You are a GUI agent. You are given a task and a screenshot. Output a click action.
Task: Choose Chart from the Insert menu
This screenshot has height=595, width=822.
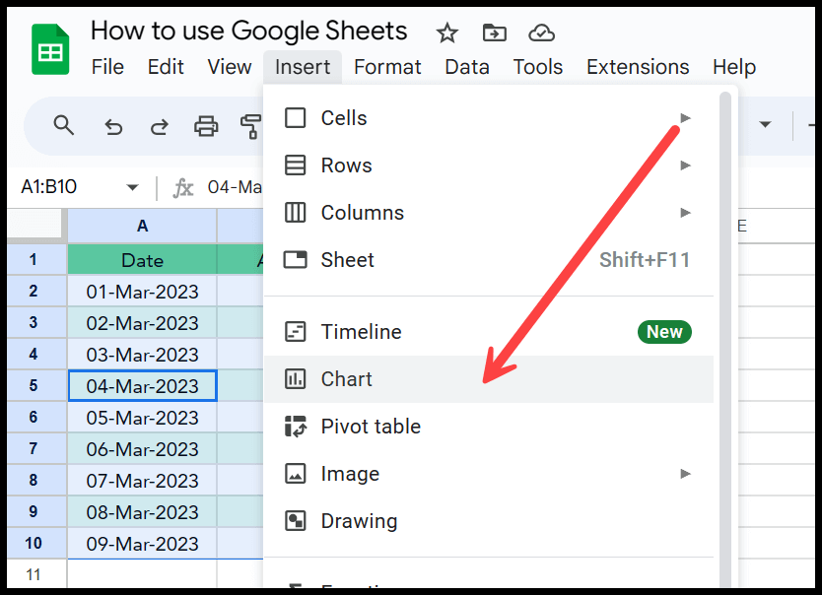[489, 378]
